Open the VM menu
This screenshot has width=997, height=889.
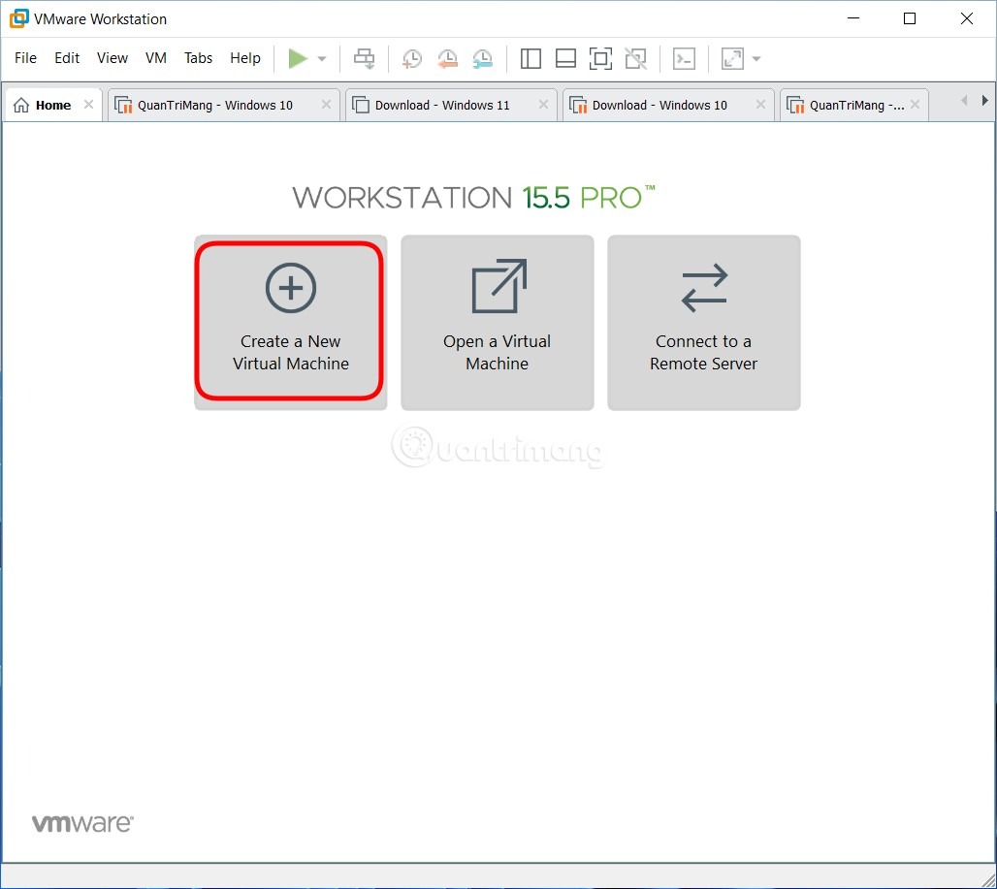coord(156,58)
